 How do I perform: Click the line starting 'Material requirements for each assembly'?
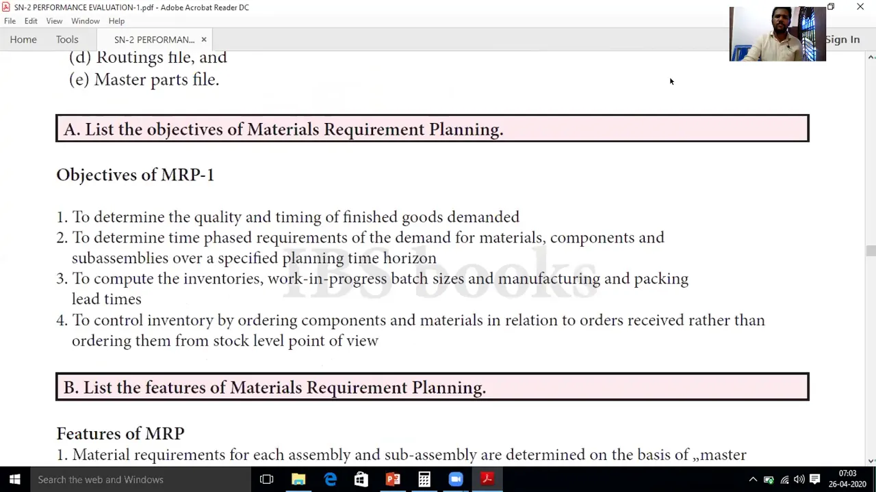pos(409,455)
